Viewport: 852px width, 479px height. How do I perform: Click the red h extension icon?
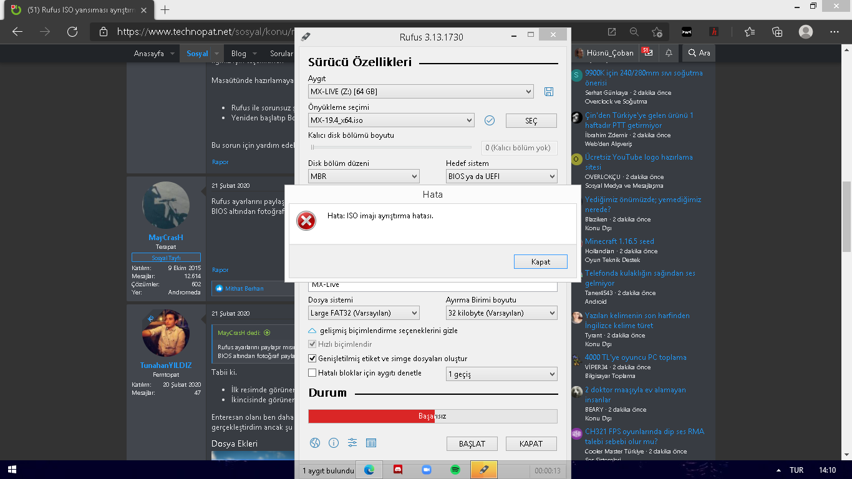[x=714, y=32]
